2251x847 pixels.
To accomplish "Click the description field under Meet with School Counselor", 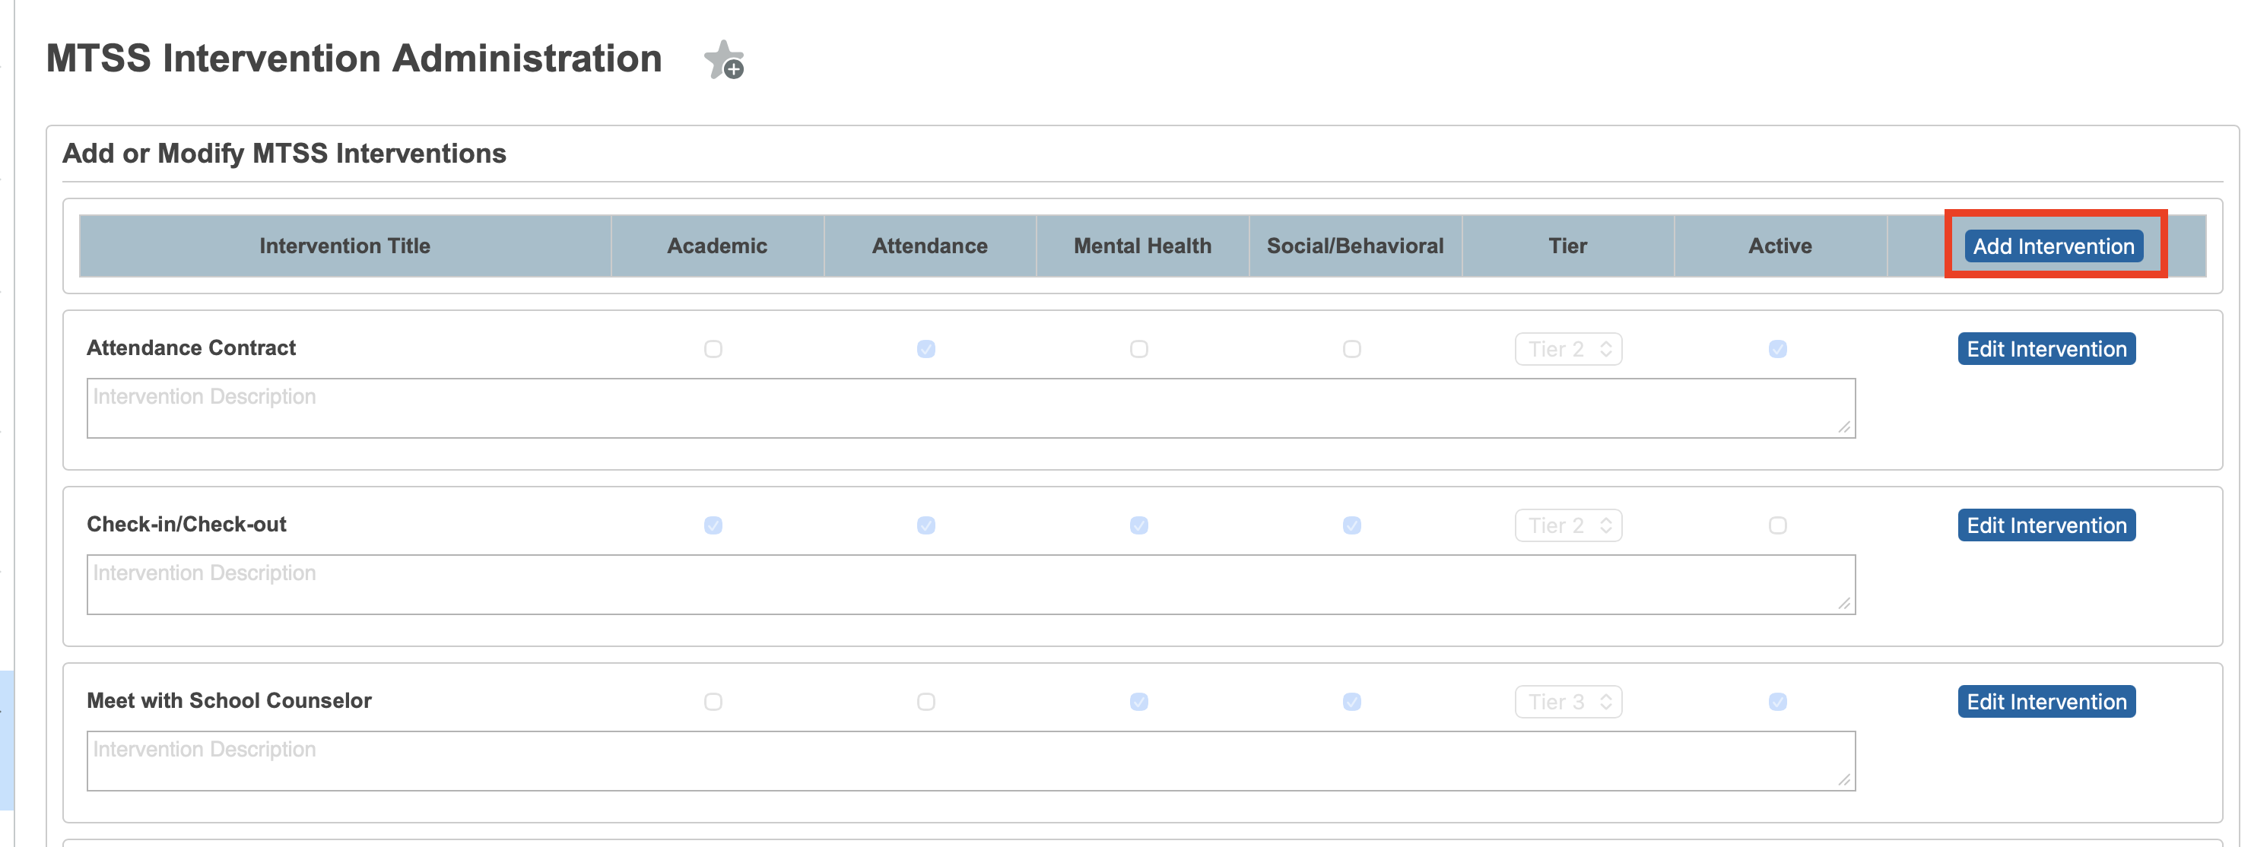I will click(x=970, y=759).
